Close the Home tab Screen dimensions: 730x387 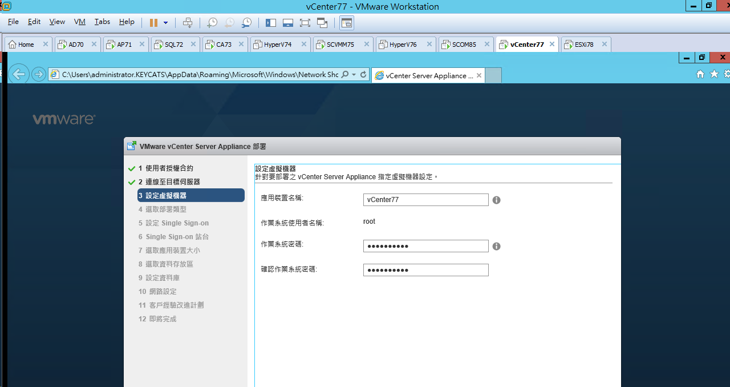[46, 45]
